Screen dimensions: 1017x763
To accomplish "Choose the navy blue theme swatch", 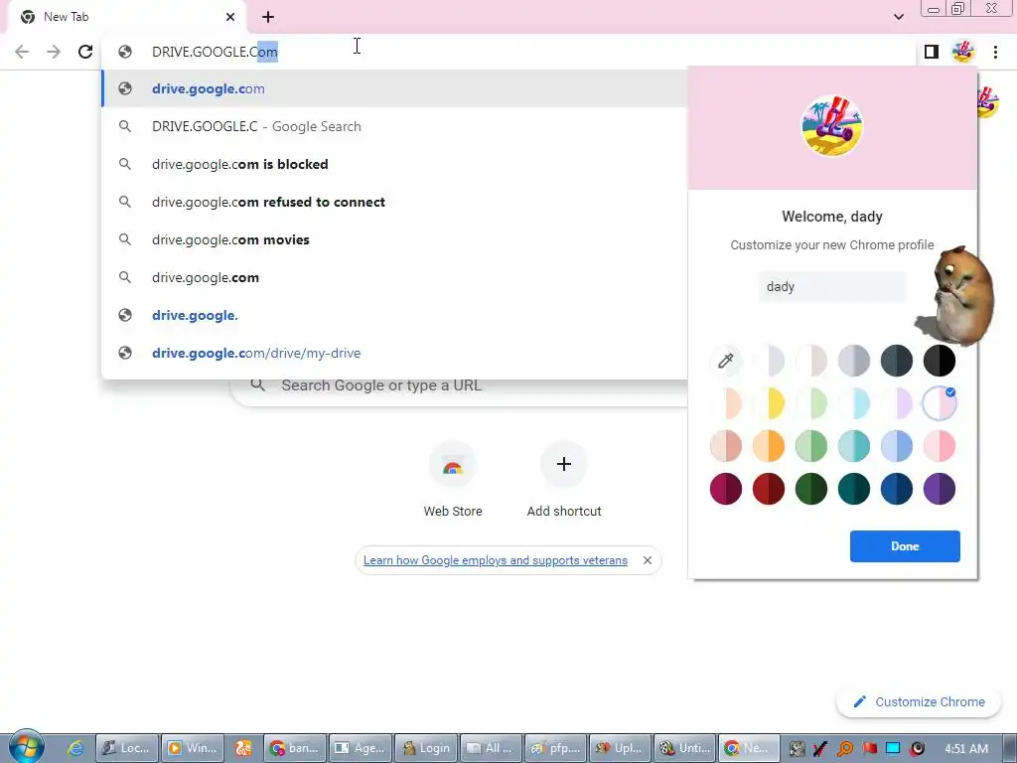I will coord(897,489).
